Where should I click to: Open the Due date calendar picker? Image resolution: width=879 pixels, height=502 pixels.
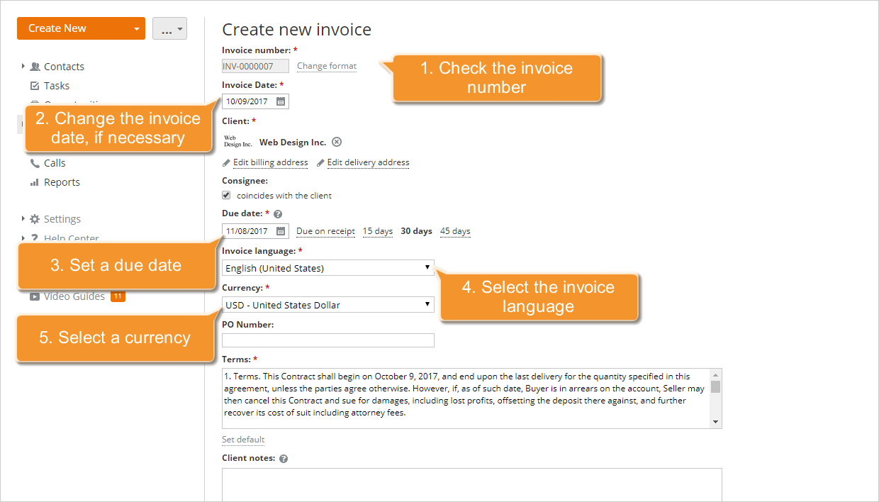click(279, 230)
